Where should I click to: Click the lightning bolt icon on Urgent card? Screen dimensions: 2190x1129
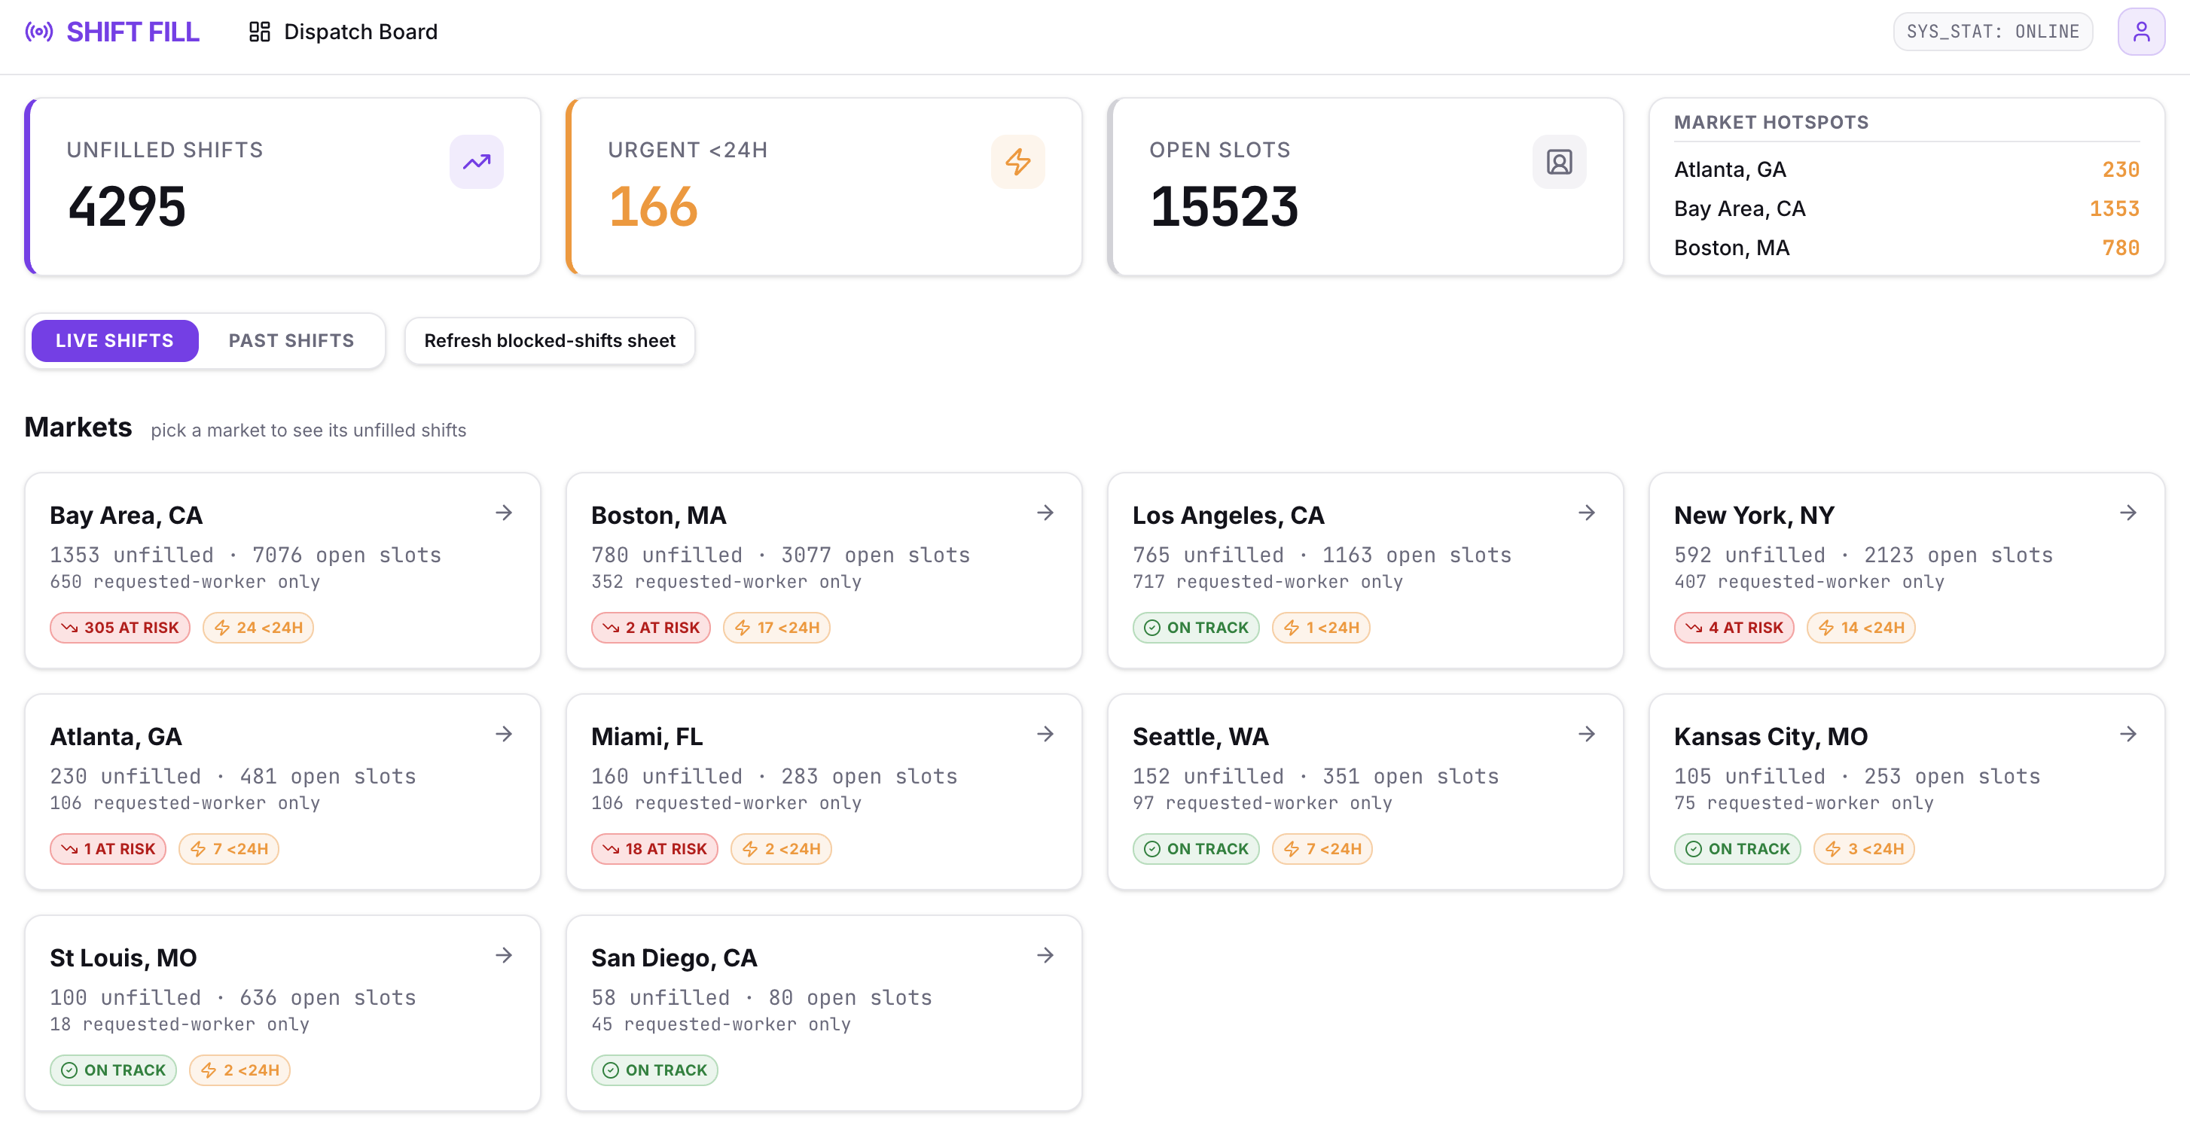tap(1017, 161)
